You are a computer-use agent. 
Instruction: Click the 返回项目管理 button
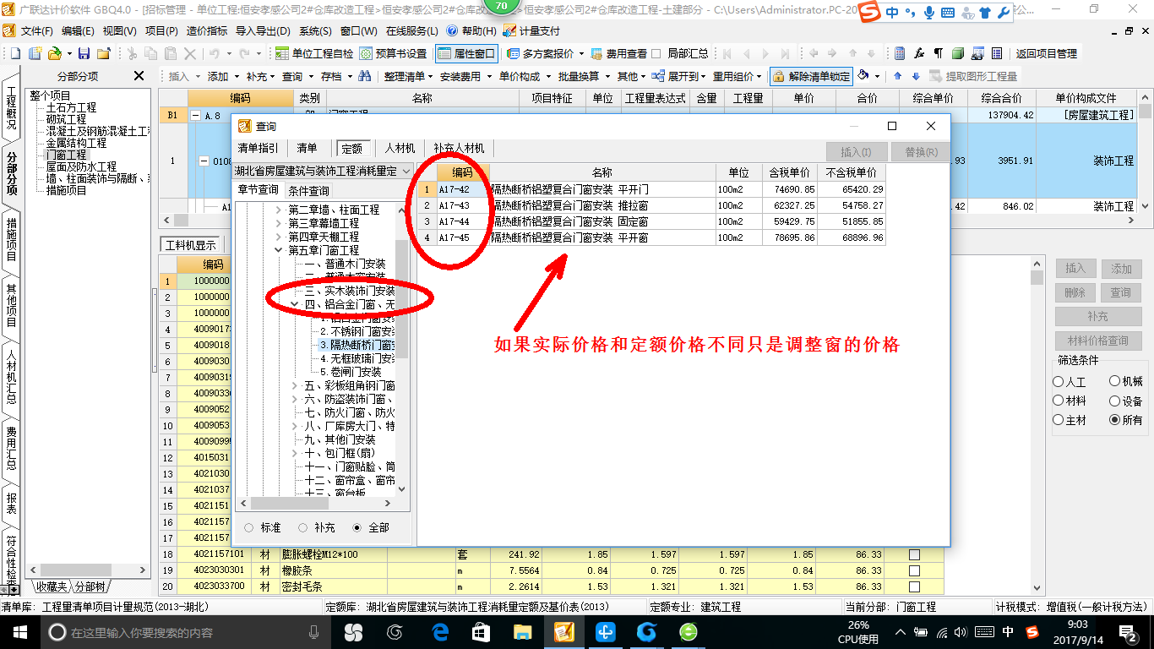[x=1046, y=53]
